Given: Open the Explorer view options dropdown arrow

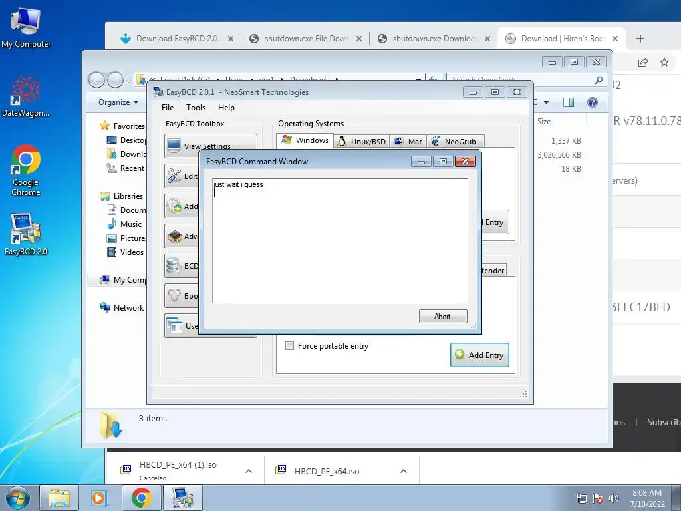Looking at the screenshot, I should [547, 102].
